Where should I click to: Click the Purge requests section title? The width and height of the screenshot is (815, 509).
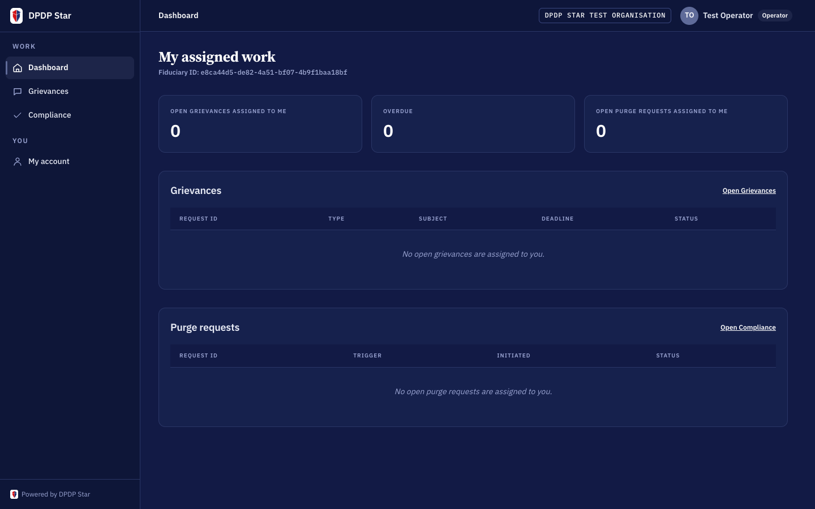click(x=205, y=328)
